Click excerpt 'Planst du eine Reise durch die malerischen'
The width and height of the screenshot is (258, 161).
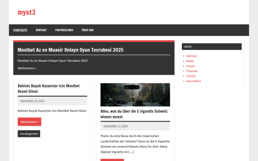130,136
